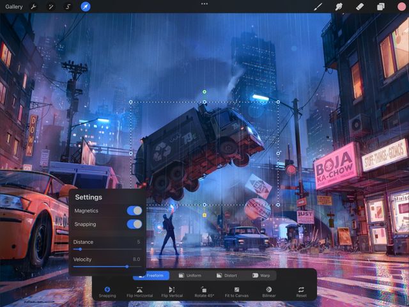Viewport: 409px width, 307px height.
Task: Flip the selection horizontally
Action: click(x=139, y=292)
